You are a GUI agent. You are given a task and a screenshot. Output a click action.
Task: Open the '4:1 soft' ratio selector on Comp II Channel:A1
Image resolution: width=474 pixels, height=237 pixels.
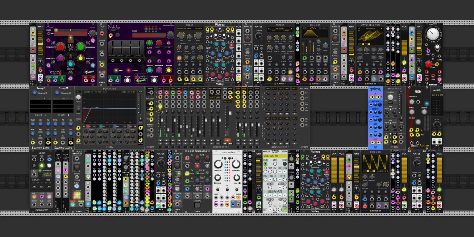pos(63,115)
